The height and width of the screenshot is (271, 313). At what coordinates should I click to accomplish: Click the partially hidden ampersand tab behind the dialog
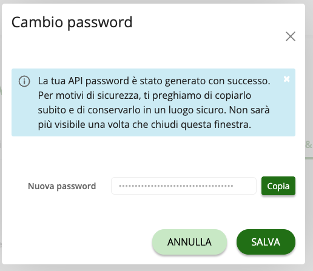(x=309, y=145)
